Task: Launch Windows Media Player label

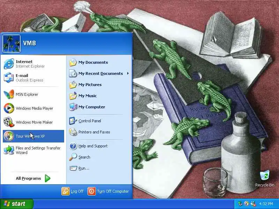Action: pyautogui.click(x=35, y=108)
